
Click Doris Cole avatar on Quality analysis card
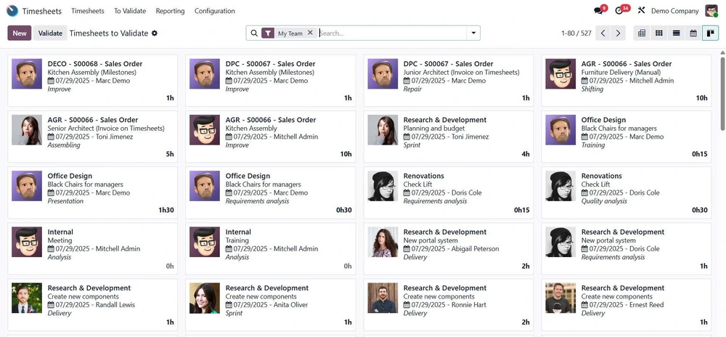[560, 186]
